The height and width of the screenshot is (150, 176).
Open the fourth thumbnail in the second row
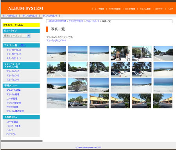coord(120,69)
